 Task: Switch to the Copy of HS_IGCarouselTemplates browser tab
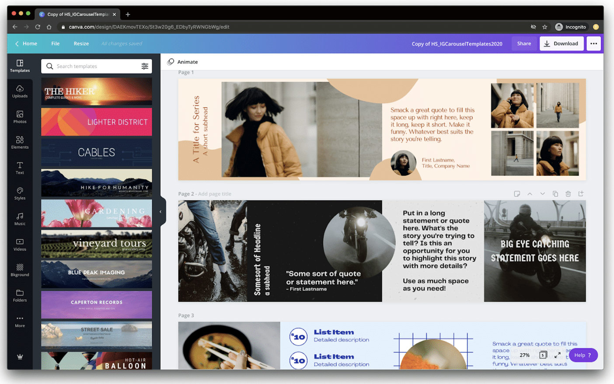pyautogui.click(x=78, y=14)
